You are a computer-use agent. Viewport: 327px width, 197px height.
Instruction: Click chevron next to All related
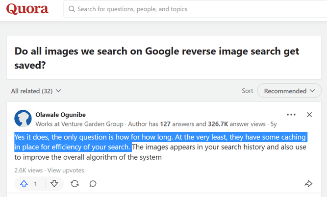pos(58,91)
